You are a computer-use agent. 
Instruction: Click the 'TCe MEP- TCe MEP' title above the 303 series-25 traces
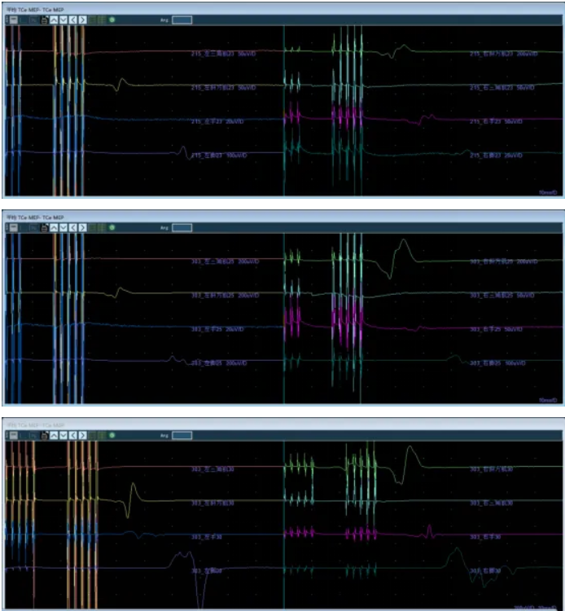41,217
